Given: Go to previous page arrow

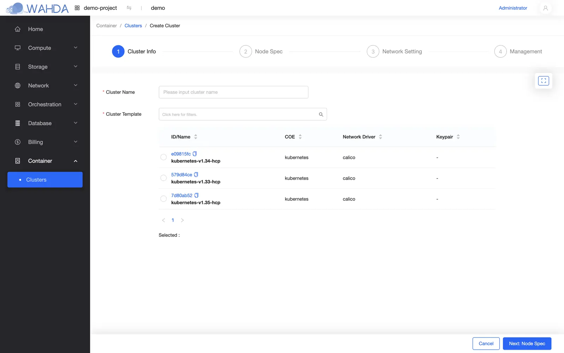Looking at the screenshot, I should [x=164, y=220].
